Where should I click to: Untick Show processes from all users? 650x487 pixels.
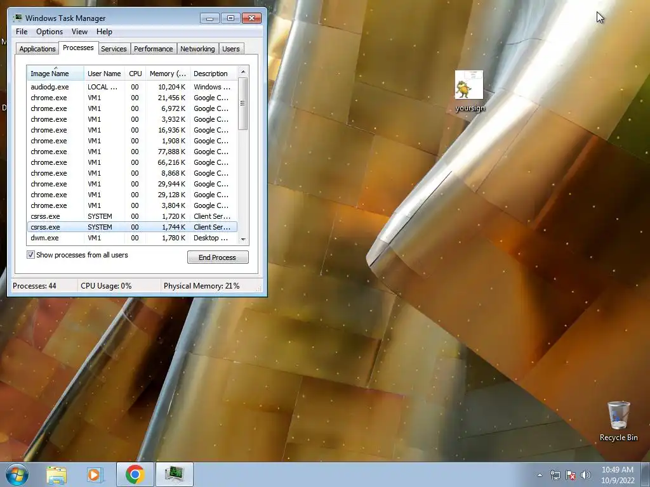click(x=30, y=255)
